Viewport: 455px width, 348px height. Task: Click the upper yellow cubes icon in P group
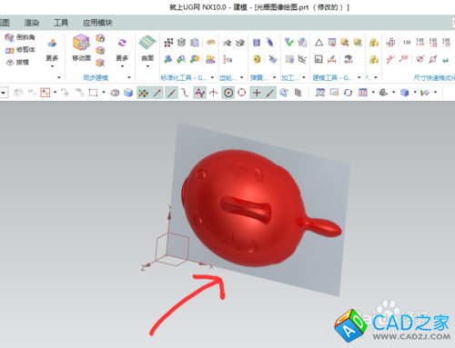click(x=374, y=43)
